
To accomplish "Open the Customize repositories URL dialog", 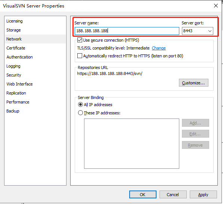I will tap(193, 83).
